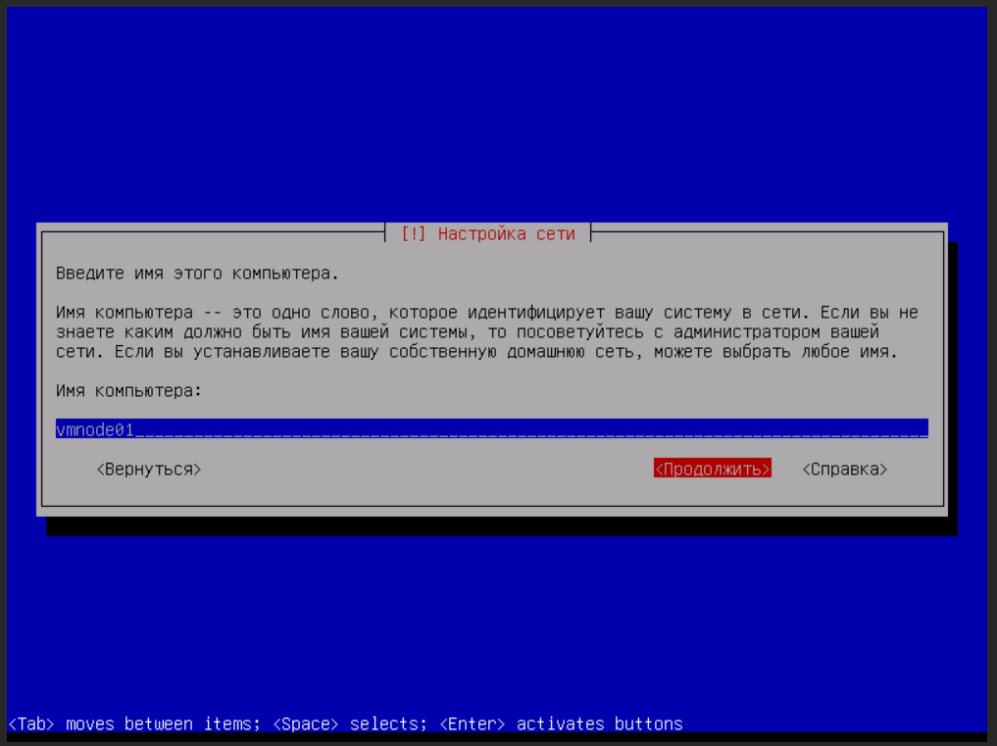Image resolution: width=997 pixels, height=746 pixels.
Task: Click the dialog's blank space between Вернуться and Продолжить
Action: [x=422, y=470]
